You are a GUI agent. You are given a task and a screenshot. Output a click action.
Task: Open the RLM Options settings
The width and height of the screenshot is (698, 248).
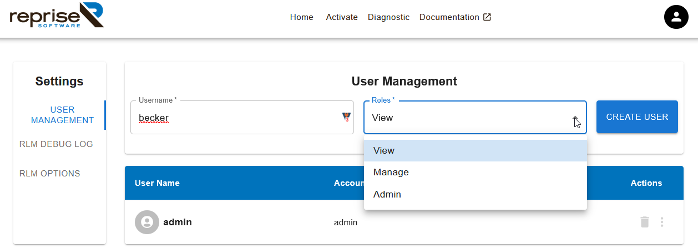pos(50,174)
